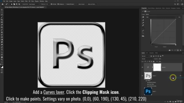The height and width of the screenshot is (103, 184).
Task: Open the layer Kind filter dropdown
Action: coord(145,56)
